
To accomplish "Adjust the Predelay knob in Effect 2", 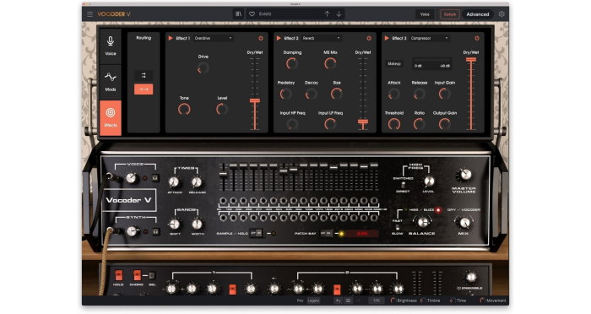I will pos(285,94).
